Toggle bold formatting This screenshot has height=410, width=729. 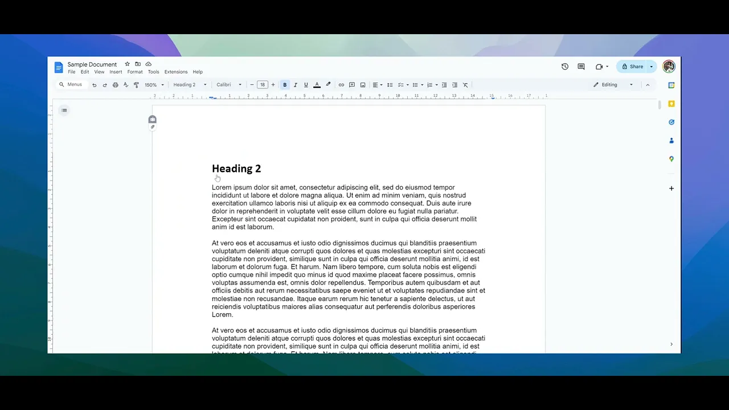tap(285, 85)
